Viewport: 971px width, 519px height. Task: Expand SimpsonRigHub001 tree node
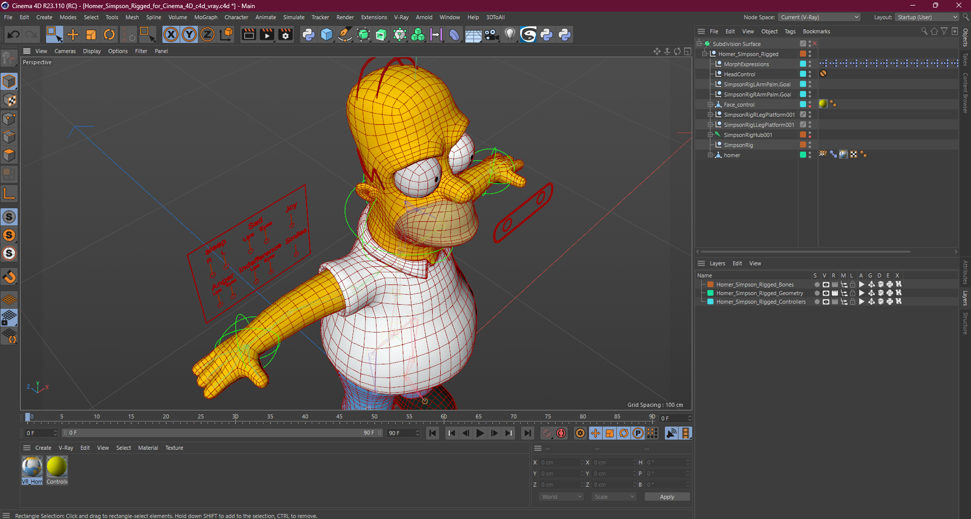click(710, 135)
